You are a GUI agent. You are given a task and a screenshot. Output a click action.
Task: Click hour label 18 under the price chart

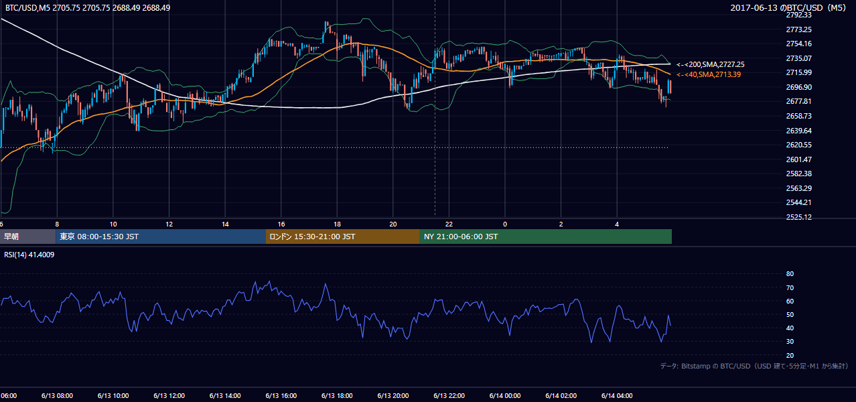coord(337,224)
